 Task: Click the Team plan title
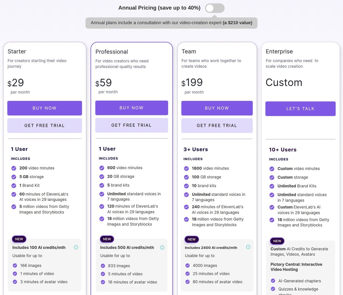tap(189, 51)
